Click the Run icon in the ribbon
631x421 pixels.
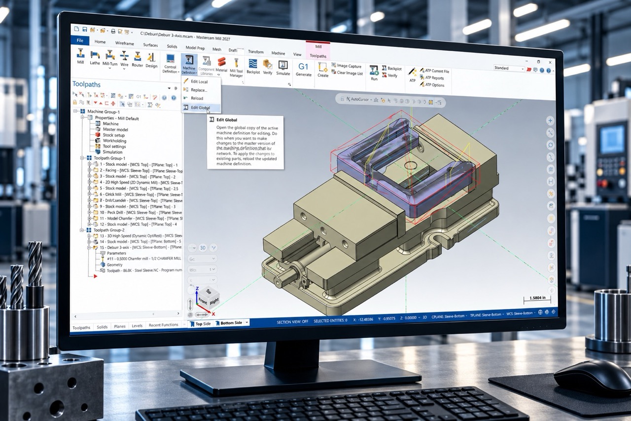[374, 73]
